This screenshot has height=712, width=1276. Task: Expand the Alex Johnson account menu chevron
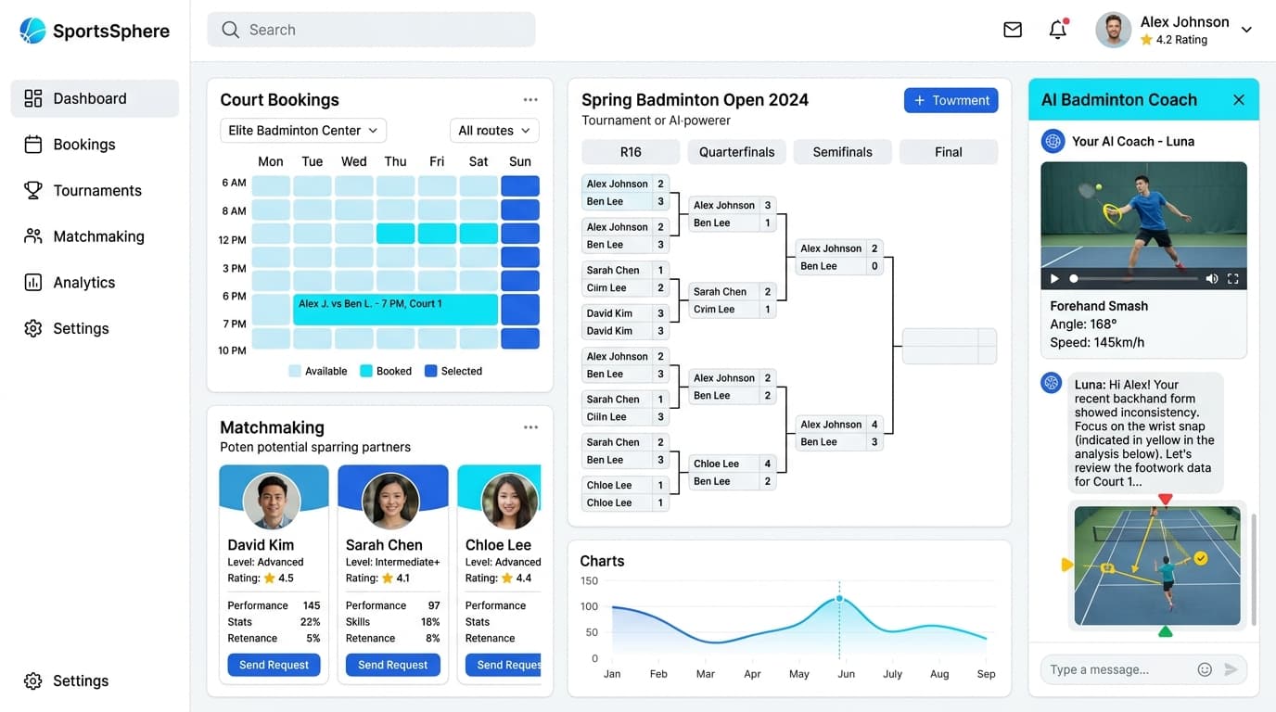(x=1246, y=30)
